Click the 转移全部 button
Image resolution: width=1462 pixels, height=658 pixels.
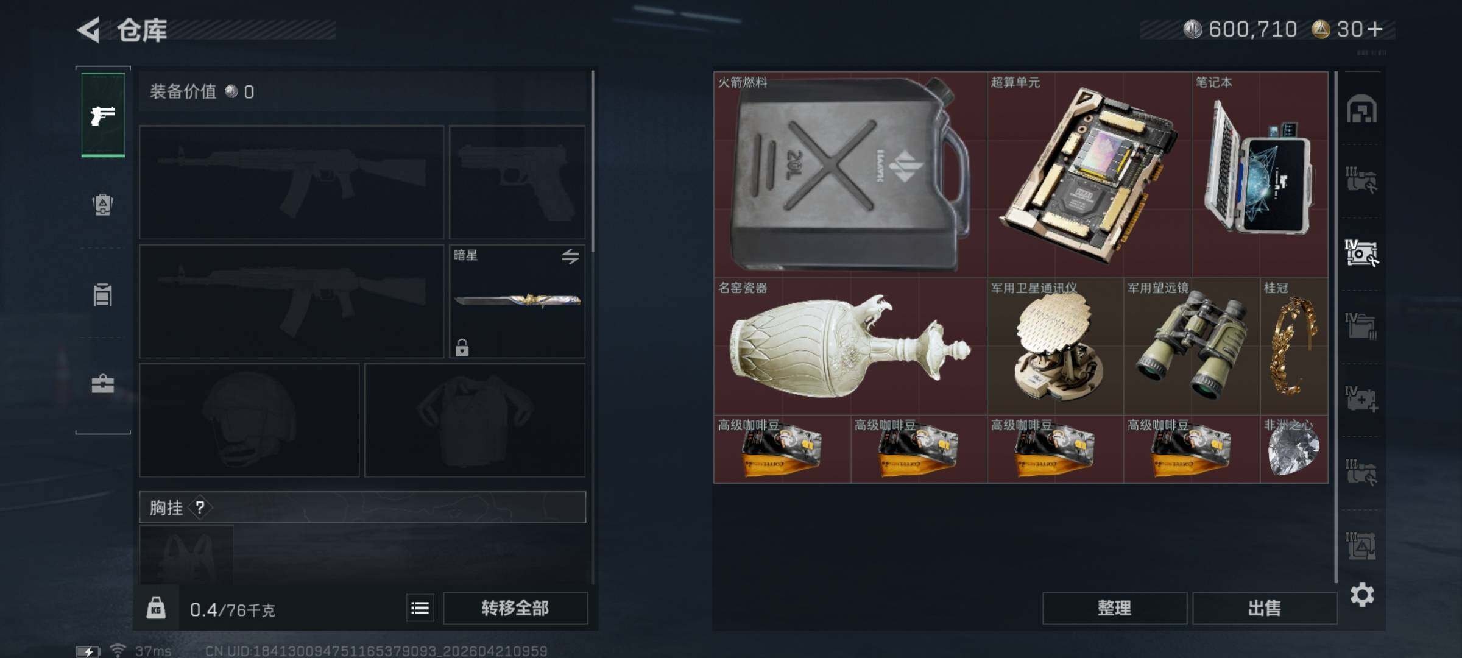[x=515, y=608]
